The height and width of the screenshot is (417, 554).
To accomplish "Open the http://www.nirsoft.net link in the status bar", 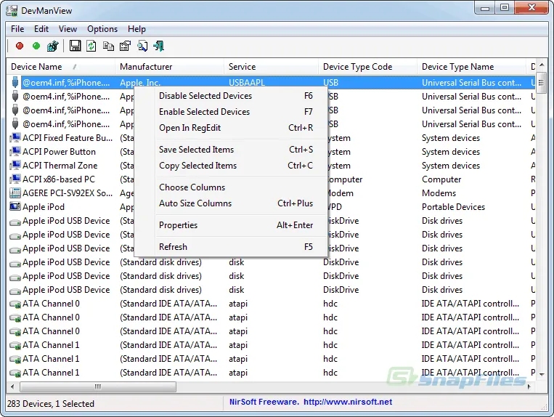I will 348,402.
